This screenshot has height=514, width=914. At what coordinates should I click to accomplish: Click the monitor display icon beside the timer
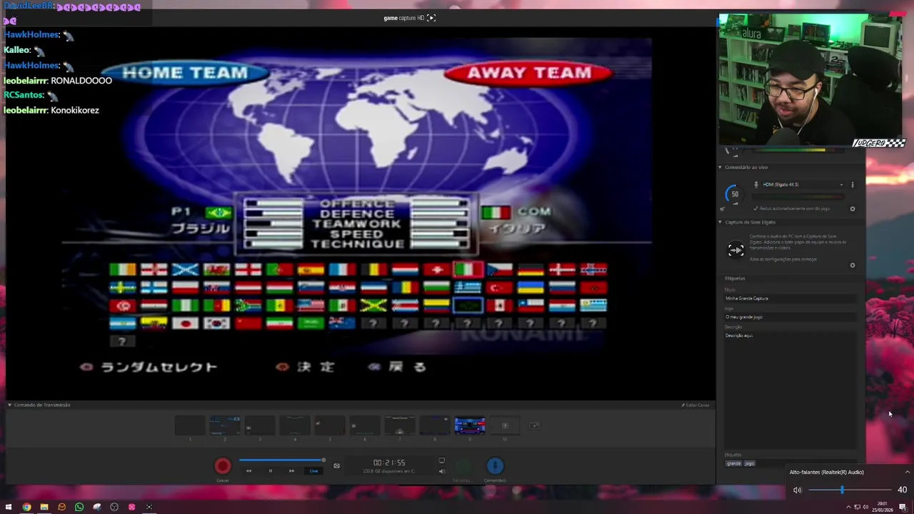(441, 461)
